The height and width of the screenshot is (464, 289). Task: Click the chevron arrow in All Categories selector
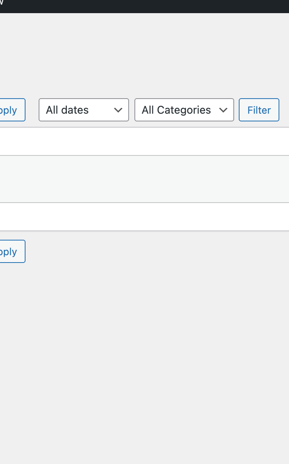[x=223, y=110]
